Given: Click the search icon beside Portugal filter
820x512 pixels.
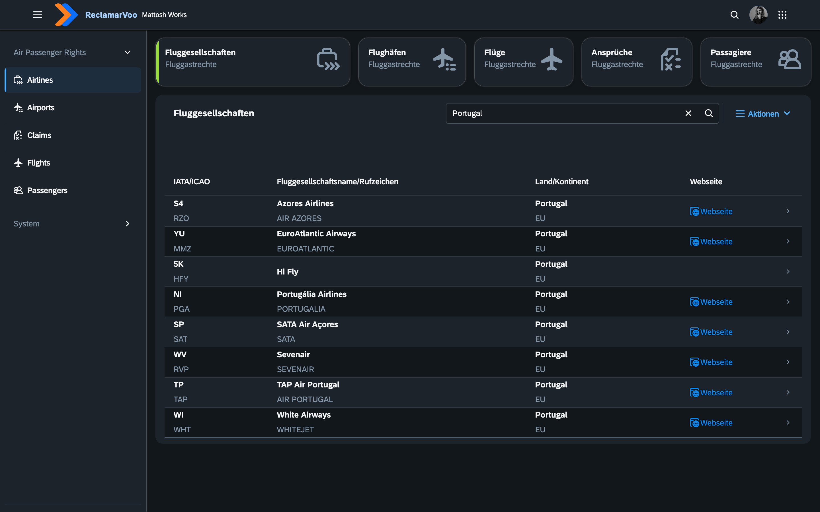Looking at the screenshot, I should 708,113.
